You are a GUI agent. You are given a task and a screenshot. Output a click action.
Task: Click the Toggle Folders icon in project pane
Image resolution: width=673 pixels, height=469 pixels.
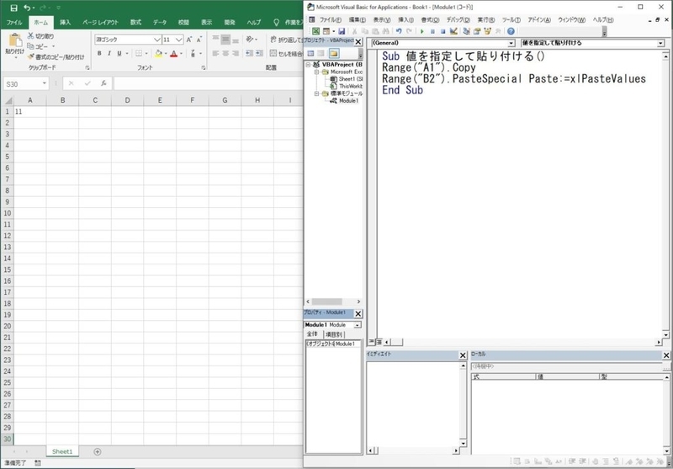pos(334,53)
